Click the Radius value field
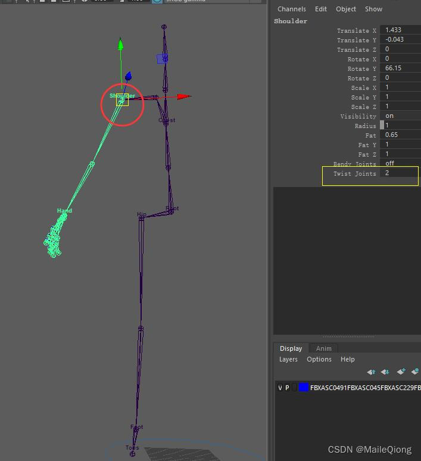 click(x=403, y=125)
